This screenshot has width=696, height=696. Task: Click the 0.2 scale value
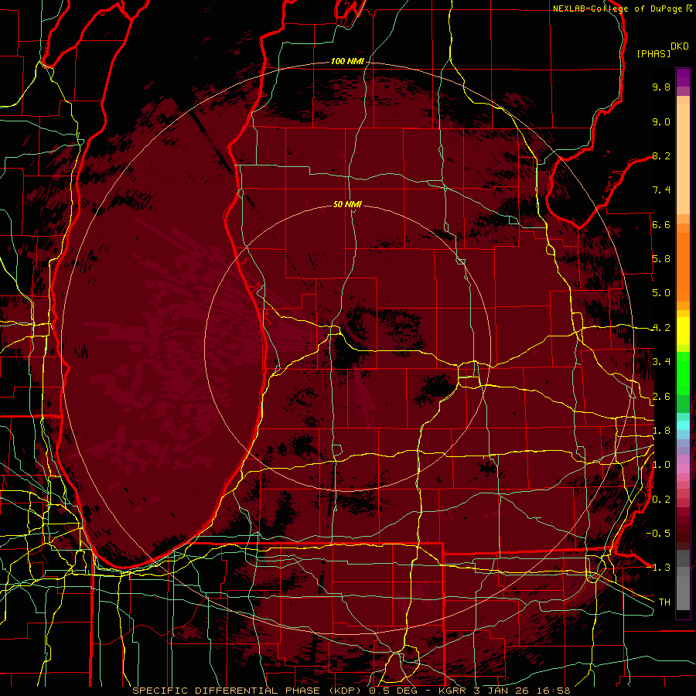coord(661,500)
